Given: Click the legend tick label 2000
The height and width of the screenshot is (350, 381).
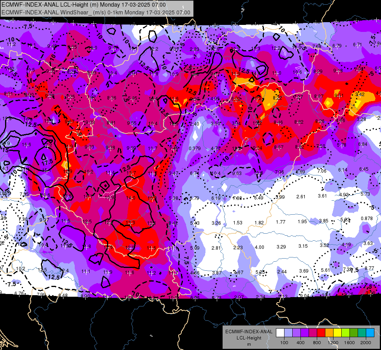Looking at the screenshot, I should tap(366, 343).
